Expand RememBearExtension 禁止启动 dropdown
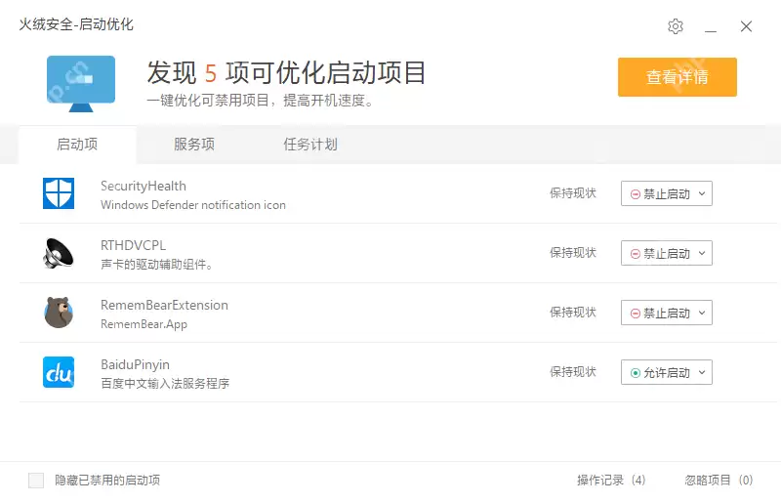Screen dimensions: 781x503 click(x=667, y=313)
